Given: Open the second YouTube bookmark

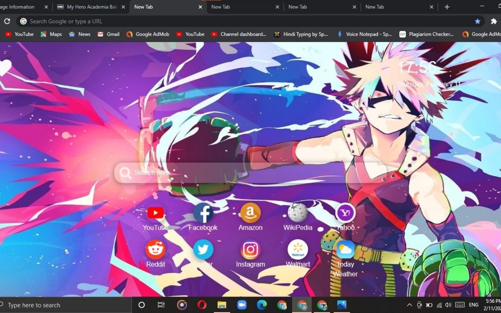Looking at the screenshot, I should pyautogui.click(x=190, y=34).
